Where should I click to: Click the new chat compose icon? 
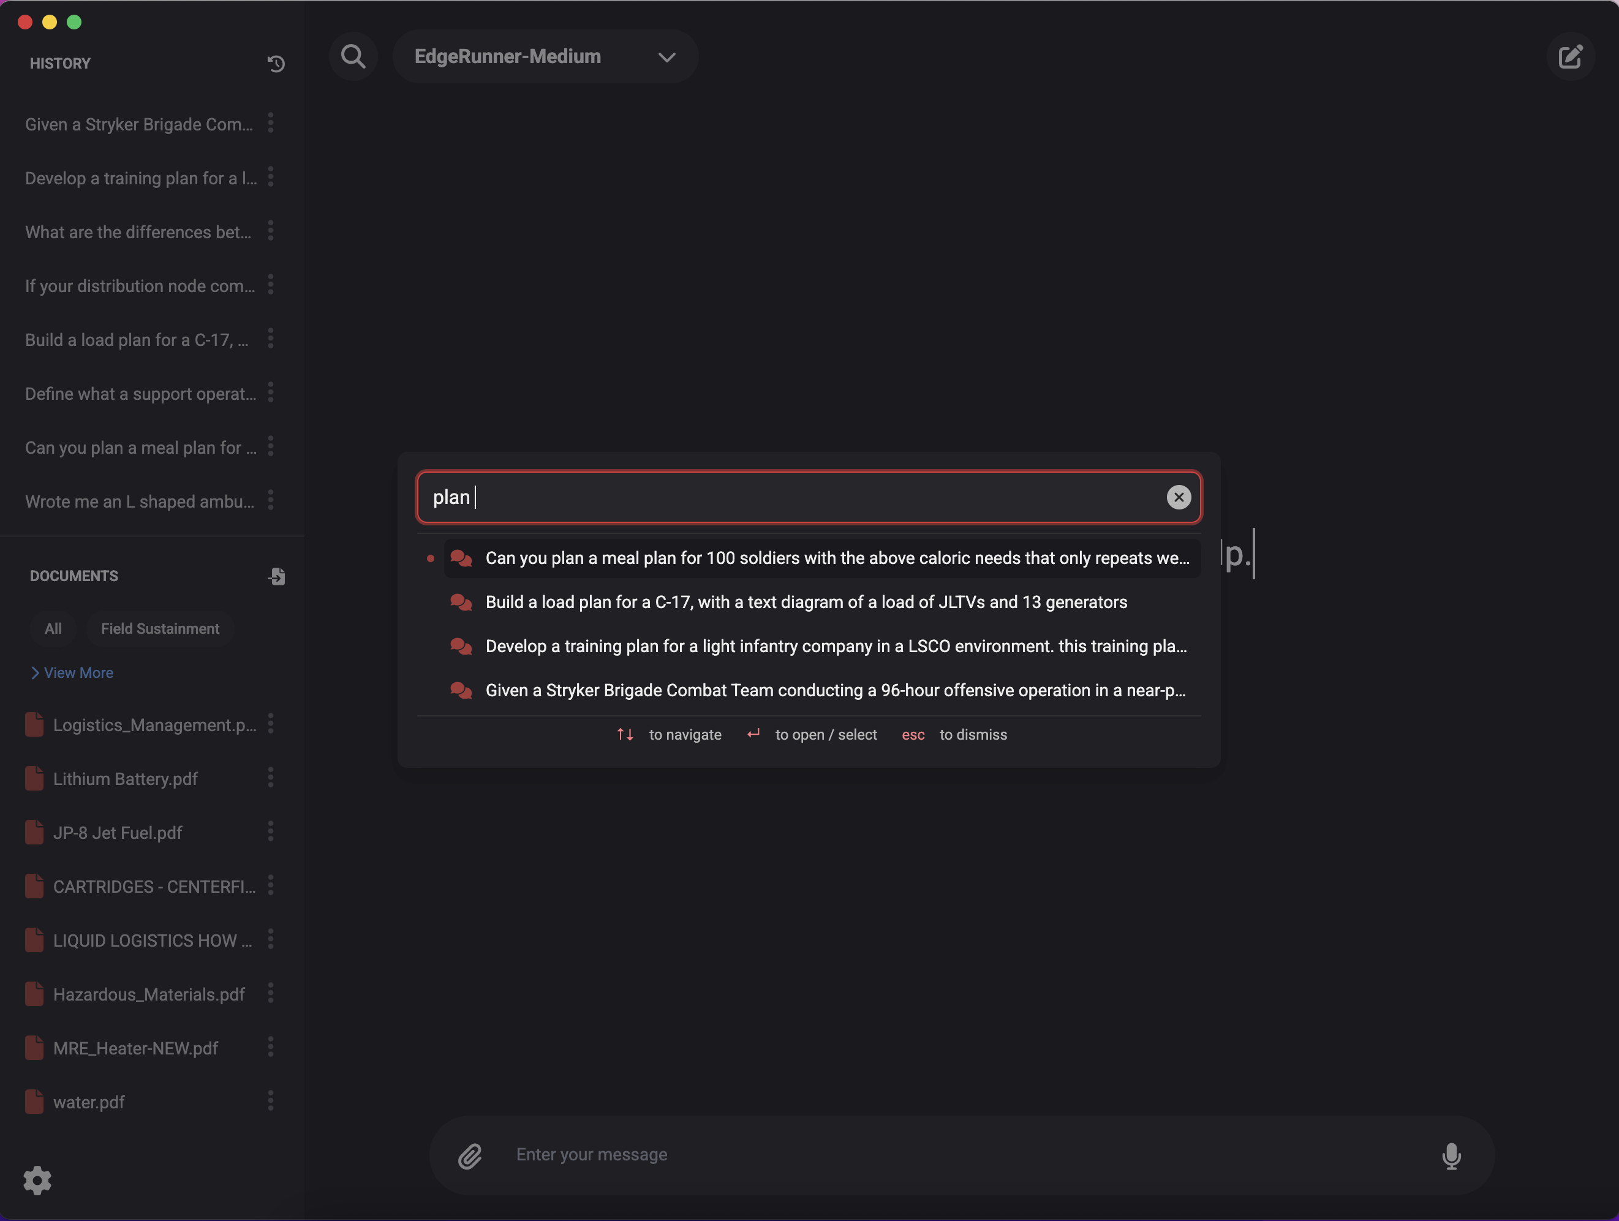pyautogui.click(x=1570, y=56)
